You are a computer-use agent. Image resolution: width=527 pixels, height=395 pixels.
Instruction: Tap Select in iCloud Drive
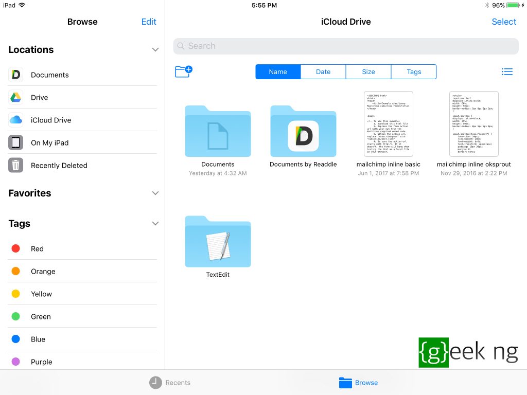(504, 22)
